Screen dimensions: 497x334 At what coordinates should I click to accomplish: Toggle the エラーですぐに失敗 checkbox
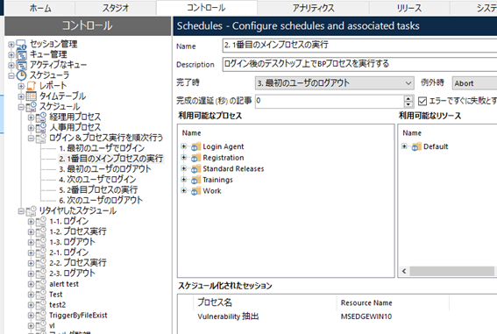pyautogui.click(x=422, y=101)
